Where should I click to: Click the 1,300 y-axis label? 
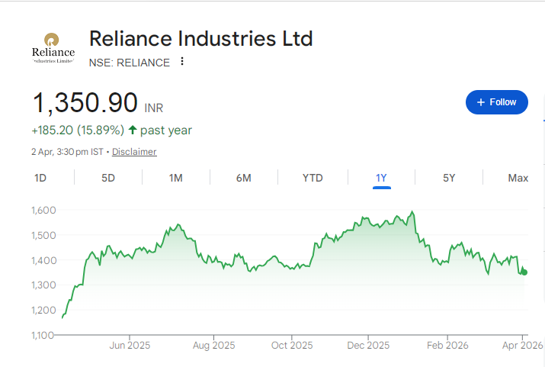[43, 285]
